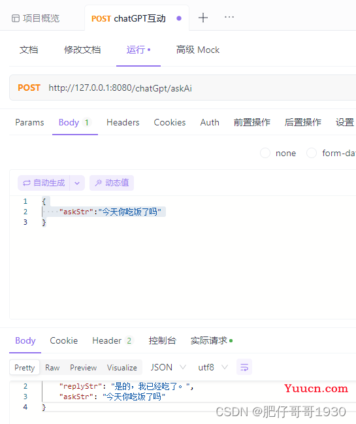Open the Cookies request tab

[170, 122]
